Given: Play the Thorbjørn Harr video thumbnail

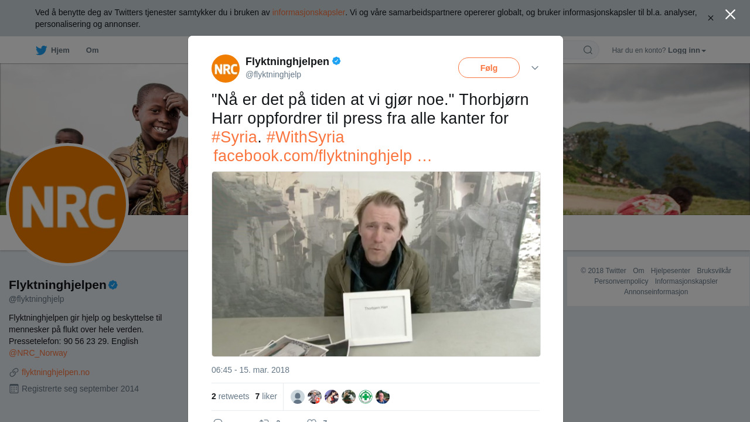Looking at the screenshot, I should click(x=376, y=264).
